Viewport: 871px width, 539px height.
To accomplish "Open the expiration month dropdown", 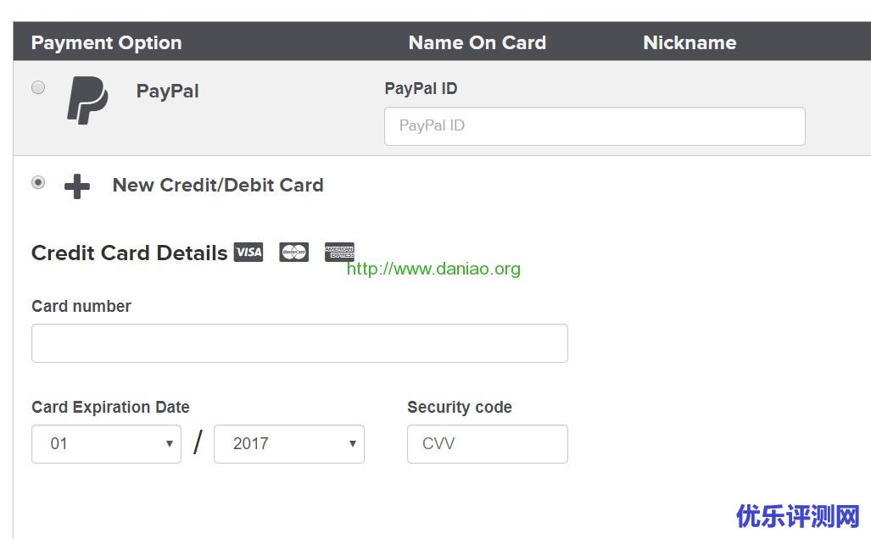I will pyautogui.click(x=106, y=444).
